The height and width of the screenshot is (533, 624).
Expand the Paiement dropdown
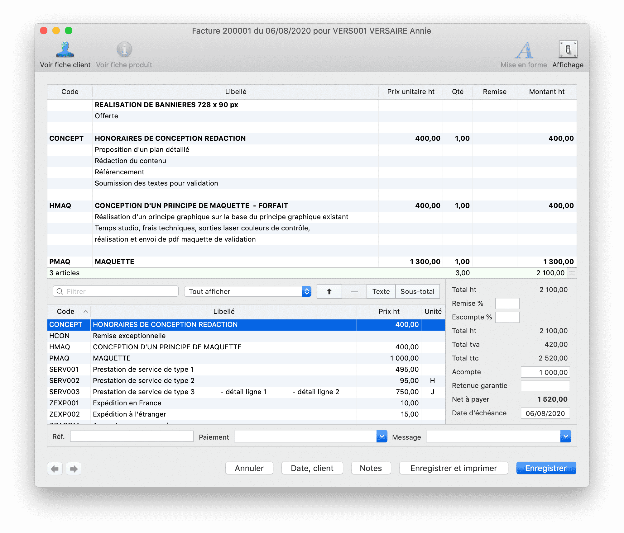tap(382, 436)
